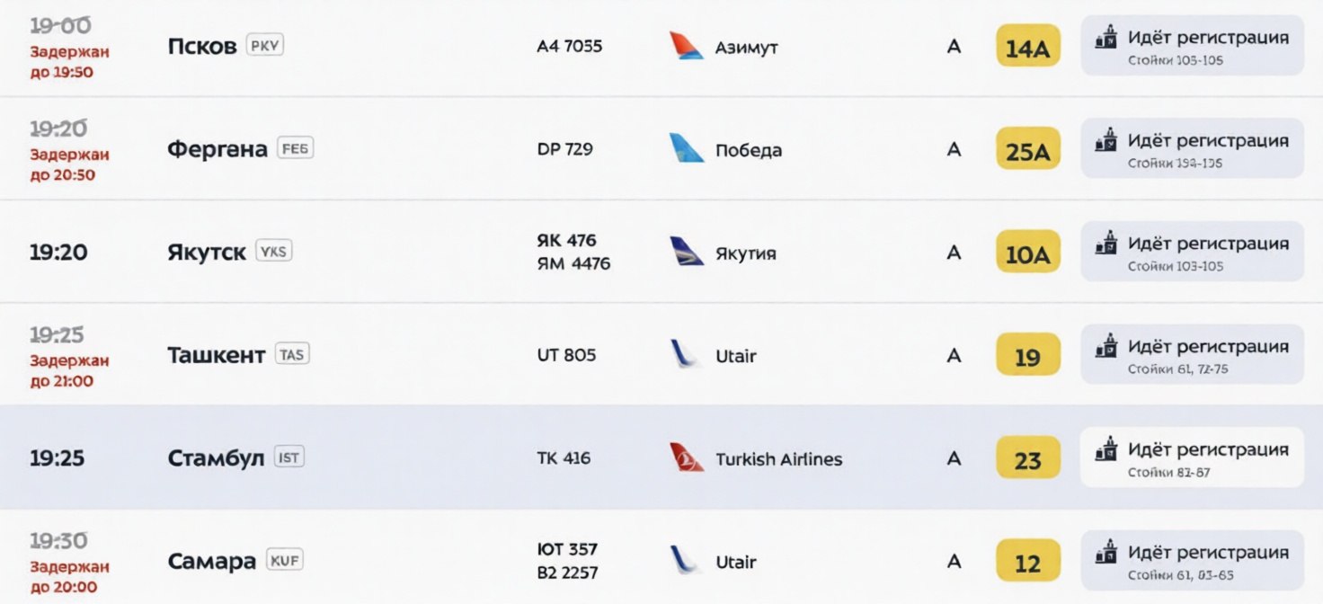
Task: Open registration status for Fergana flight
Action: 1192,148
